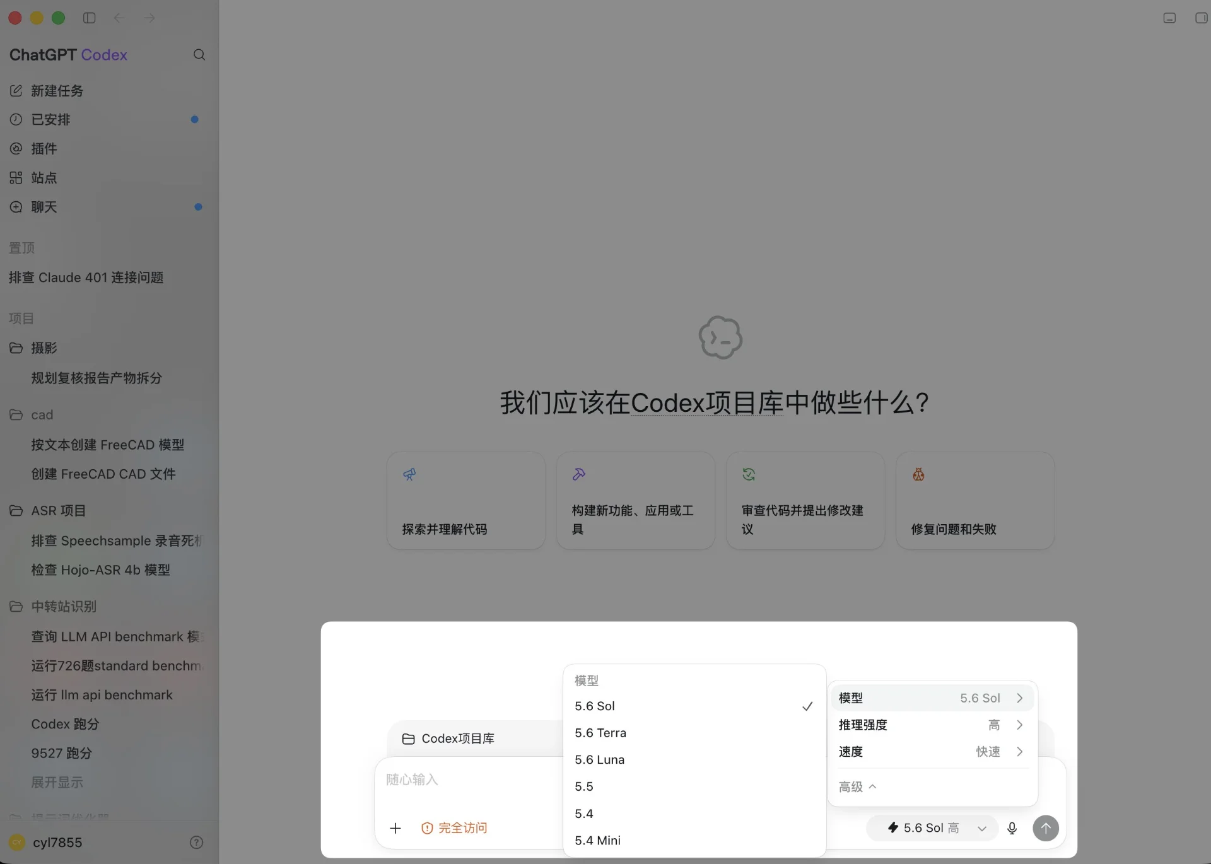
Task: Click the 新建任务 compose icon
Action: pos(16,91)
